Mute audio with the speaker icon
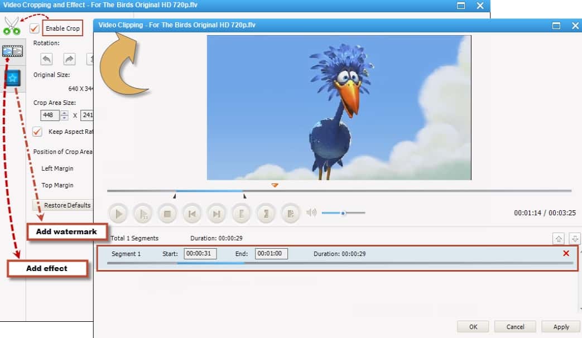 311,213
